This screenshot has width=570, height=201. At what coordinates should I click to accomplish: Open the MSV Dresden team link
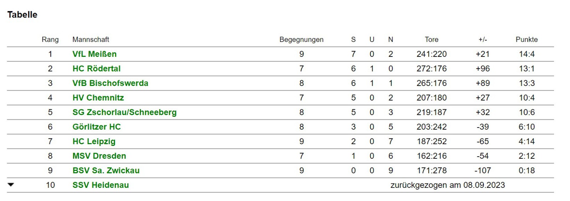click(x=99, y=156)
